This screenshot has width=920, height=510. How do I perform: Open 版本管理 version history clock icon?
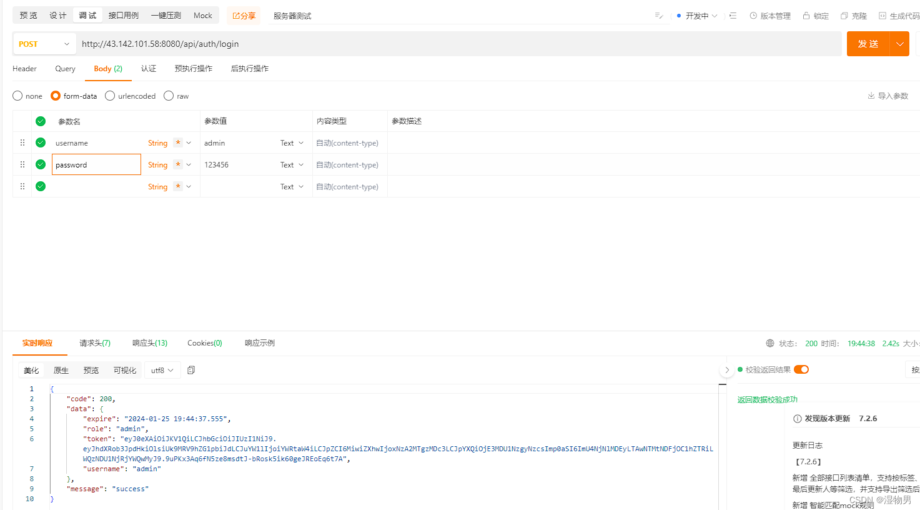coord(753,16)
